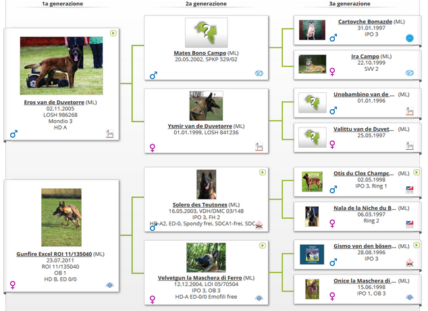Click the green play icon on Solero des Teutones
This screenshot has height=311, width=428.
click(262, 172)
